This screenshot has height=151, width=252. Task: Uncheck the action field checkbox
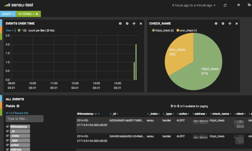click(7, 145)
